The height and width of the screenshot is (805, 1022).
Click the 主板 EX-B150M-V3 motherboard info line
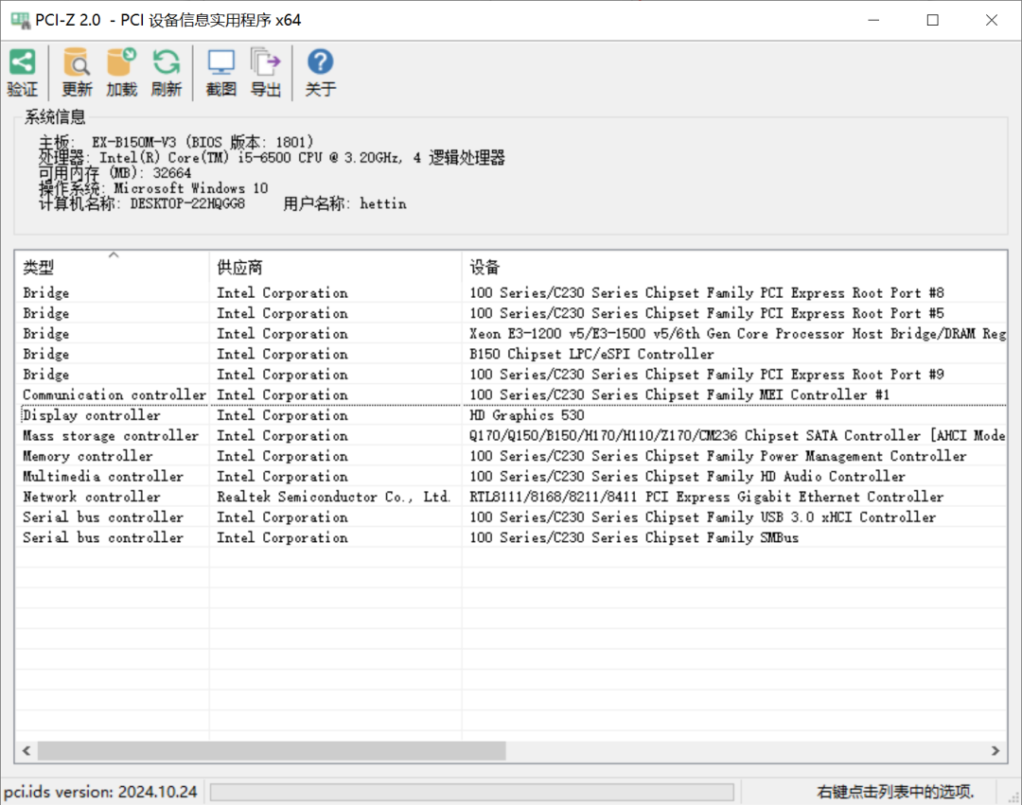[x=176, y=142]
